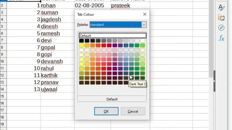Select row header 2
The image size is (232, 130).
pyautogui.click(x=3, y=5)
